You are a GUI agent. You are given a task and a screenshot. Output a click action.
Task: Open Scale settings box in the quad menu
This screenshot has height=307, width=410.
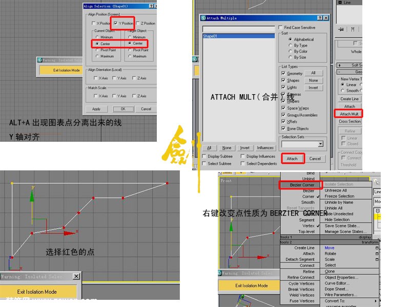377,259
